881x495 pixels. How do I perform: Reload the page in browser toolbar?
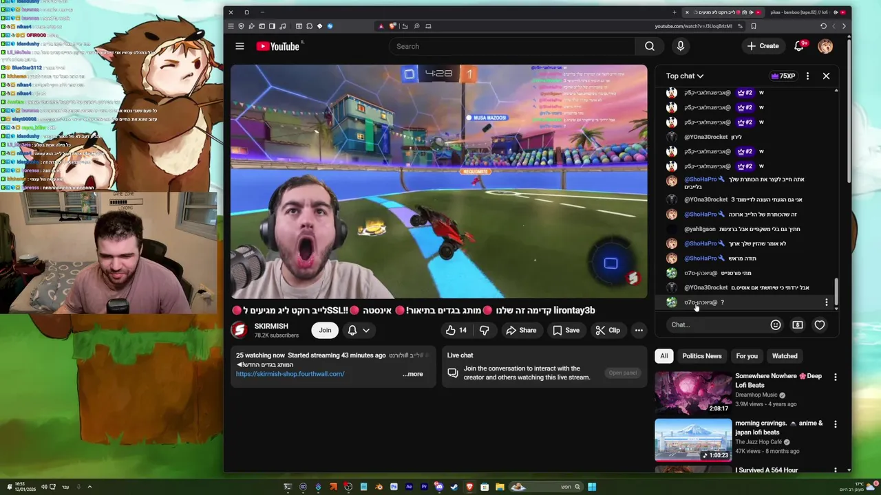click(823, 26)
